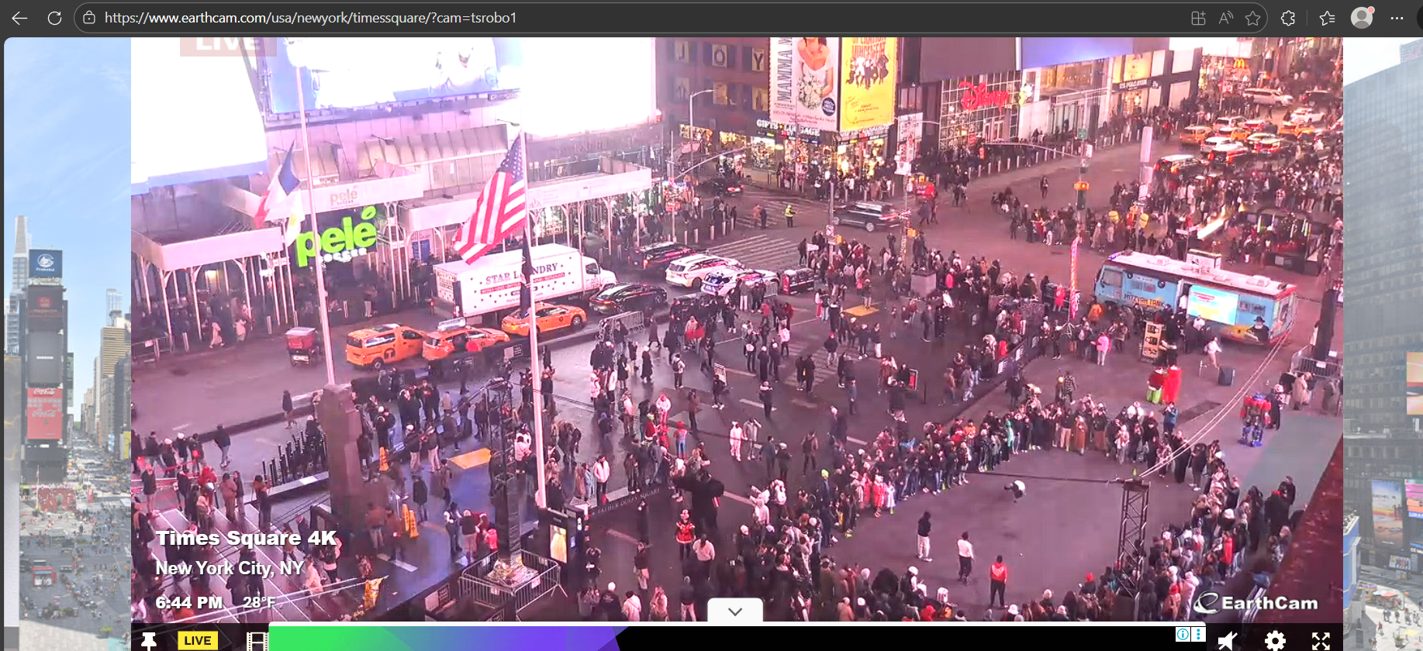Open Edge Settings and more menu

point(1397,18)
